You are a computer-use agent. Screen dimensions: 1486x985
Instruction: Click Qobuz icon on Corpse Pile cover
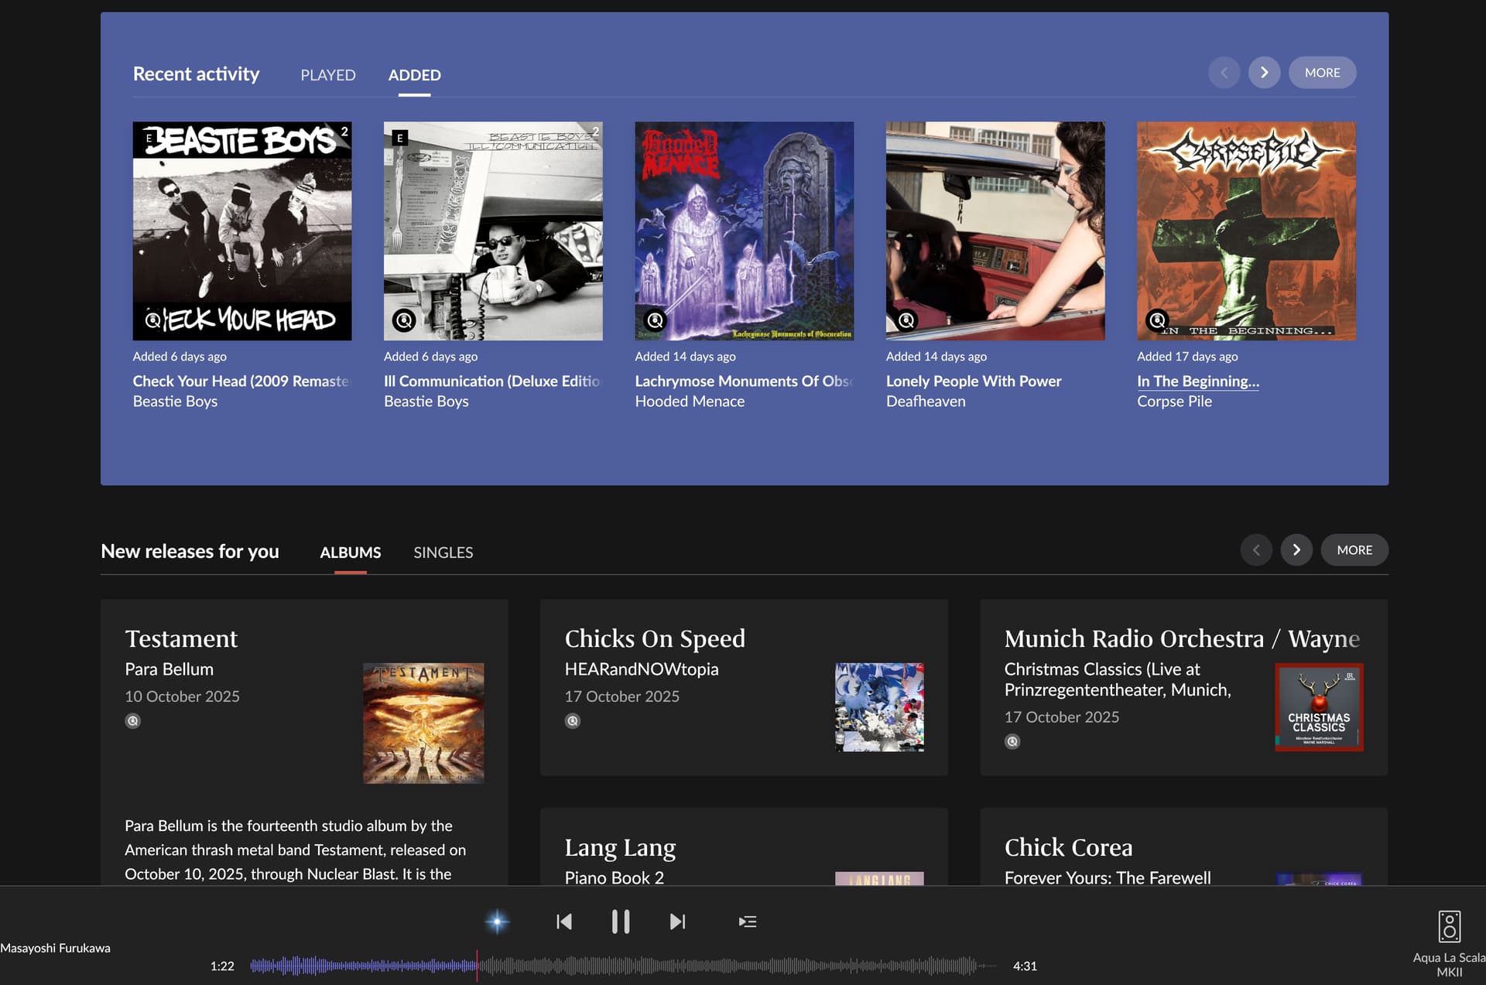[1157, 320]
